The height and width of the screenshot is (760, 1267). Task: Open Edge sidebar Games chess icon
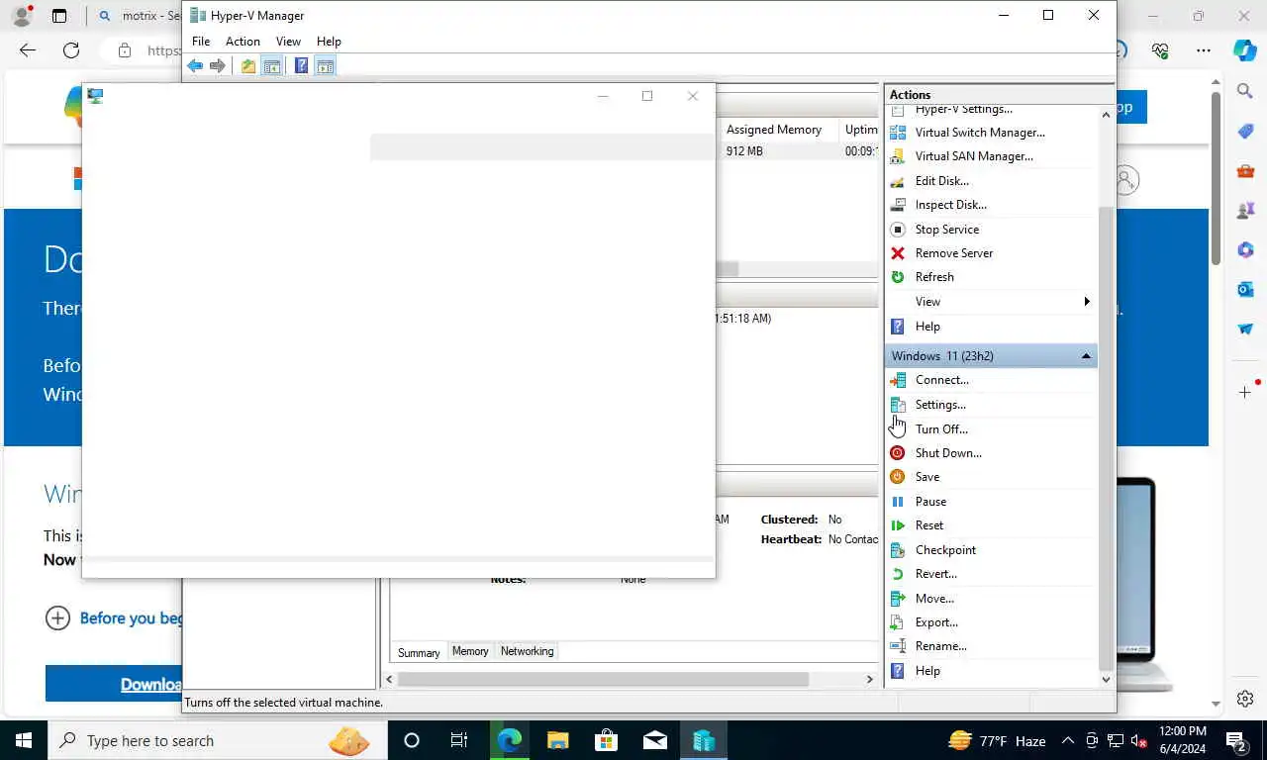(1245, 211)
